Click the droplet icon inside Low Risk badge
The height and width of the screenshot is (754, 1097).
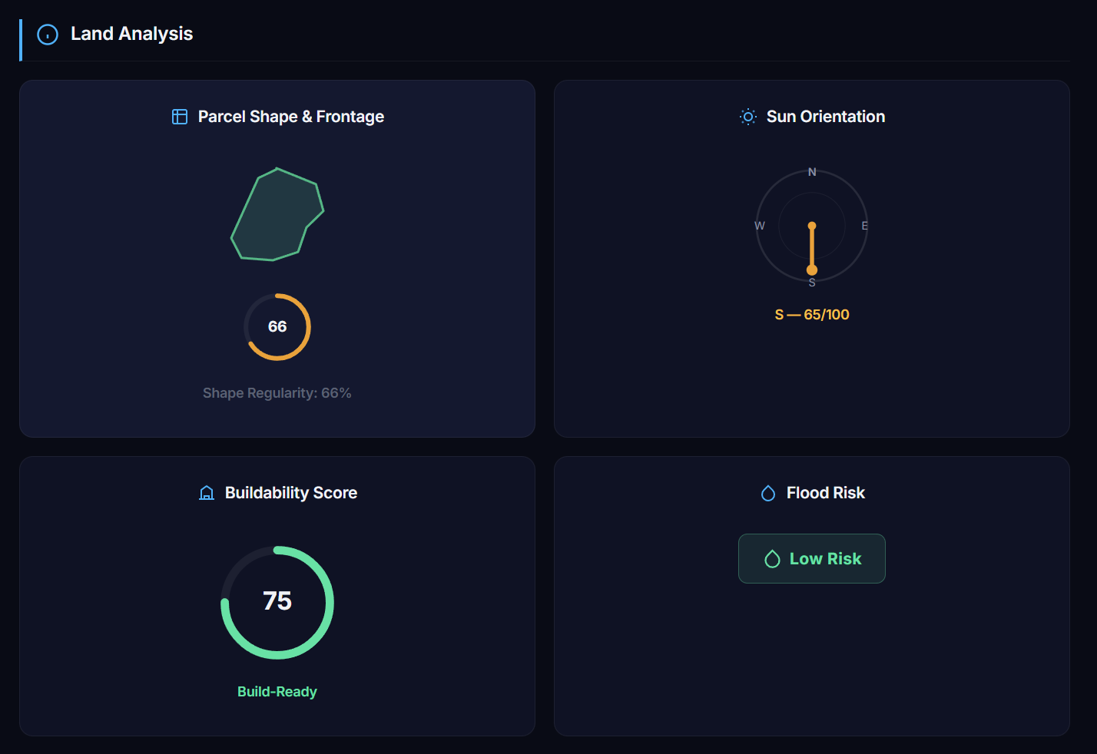(x=772, y=559)
